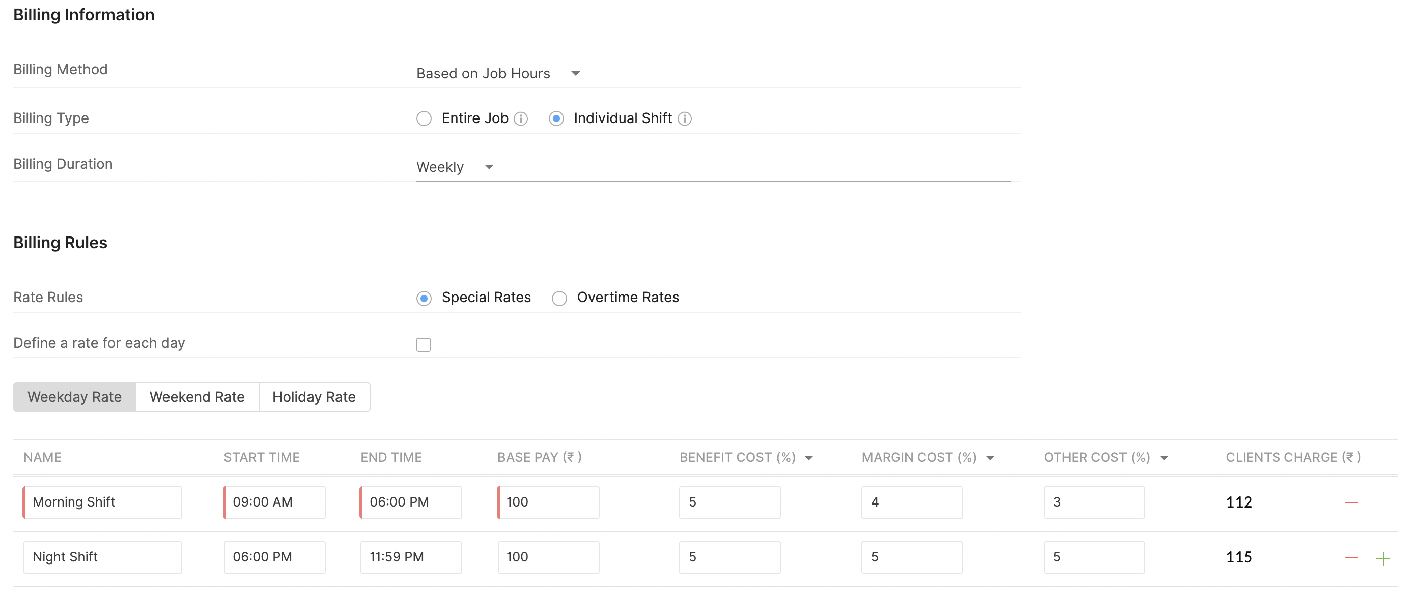
Task: Expand Other Cost unit dropdown arrow
Action: pyautogui.click(x=1164, y=458)
